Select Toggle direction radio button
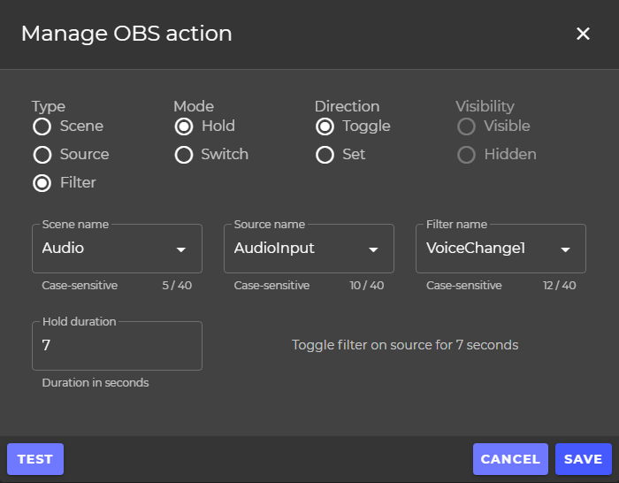Image resolution: width=619 pixels, height=483 pixels. [325, 126]
